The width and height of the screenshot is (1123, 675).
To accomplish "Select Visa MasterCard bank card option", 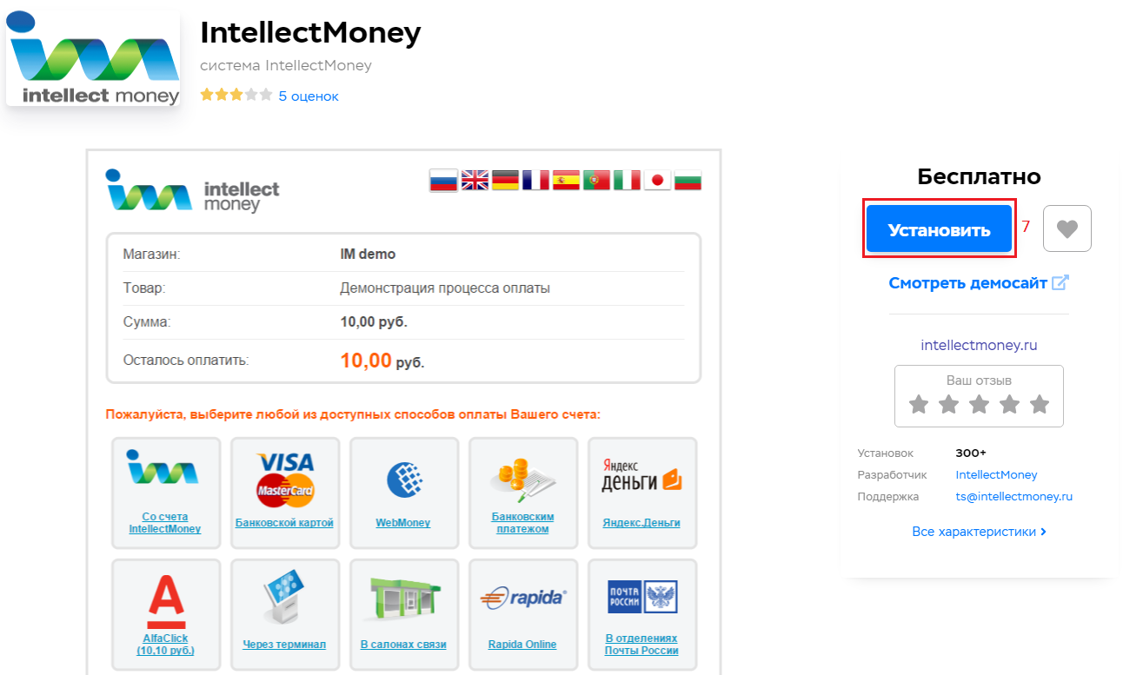I will point(284,480).
